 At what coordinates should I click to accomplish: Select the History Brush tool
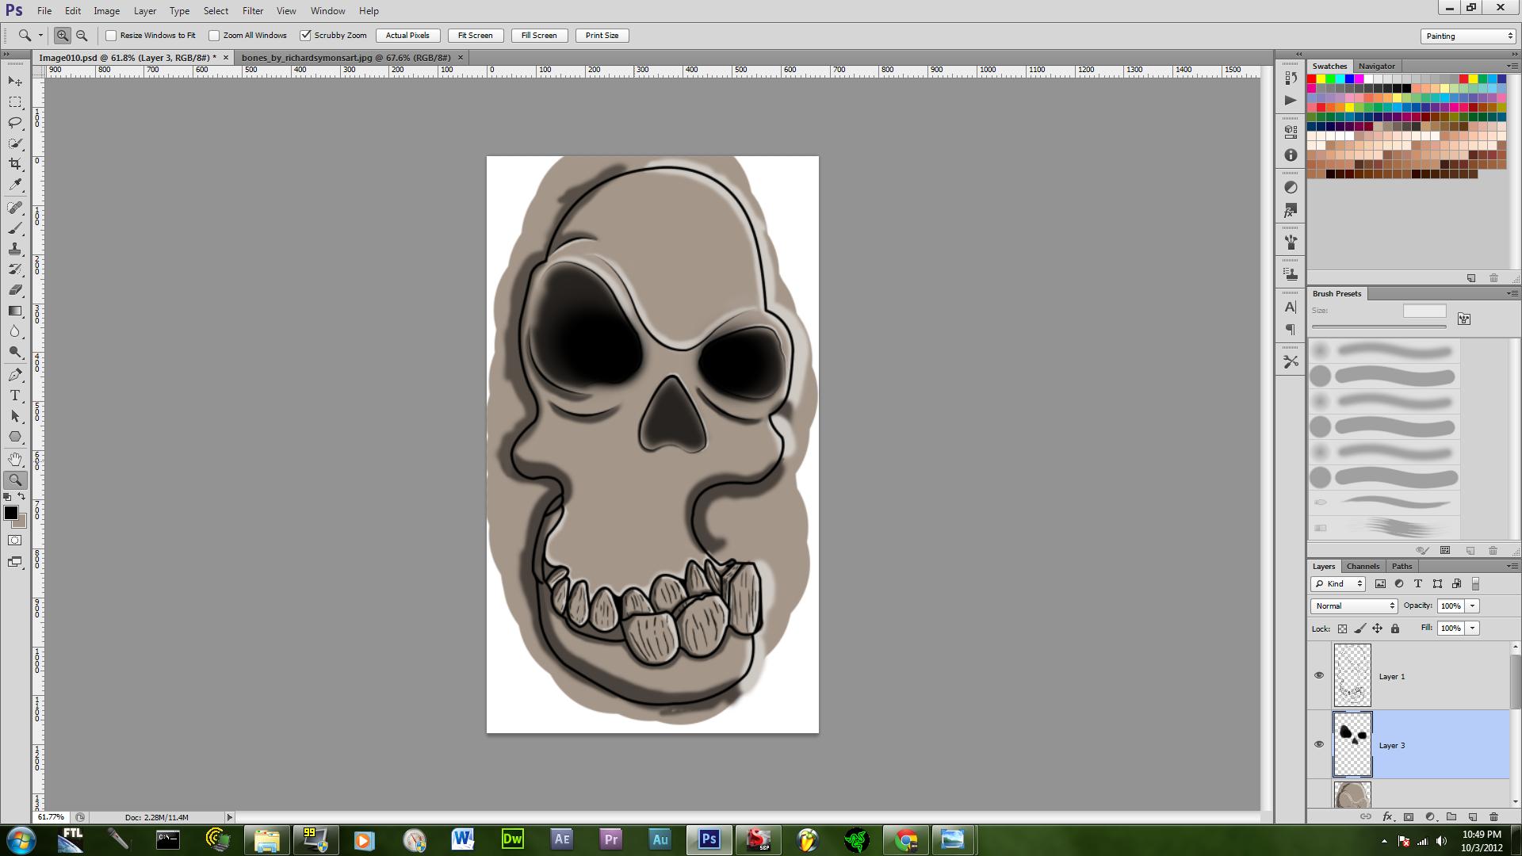click(x=15, y=269)
